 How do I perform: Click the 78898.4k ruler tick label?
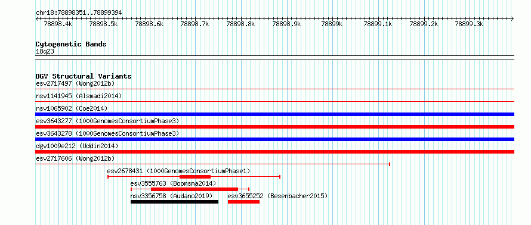58,24
